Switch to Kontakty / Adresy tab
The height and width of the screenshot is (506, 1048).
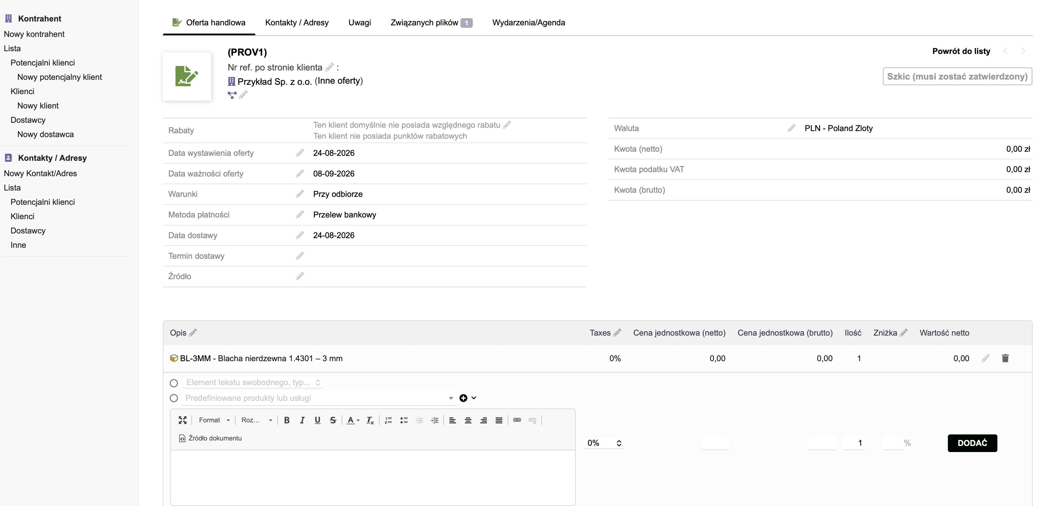pyautogui.click(x=297, y=22)
